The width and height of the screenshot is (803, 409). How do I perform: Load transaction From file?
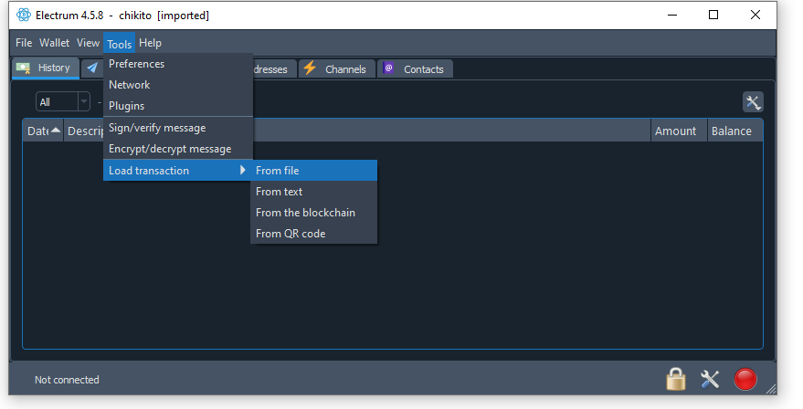pos(313,171)
